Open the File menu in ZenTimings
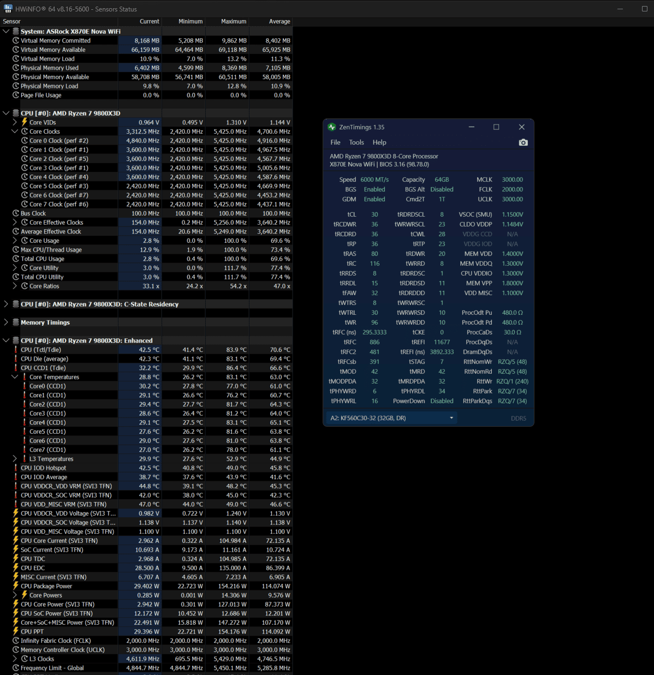The width and height of the screenshot is (654, 675). coord(335,142)
